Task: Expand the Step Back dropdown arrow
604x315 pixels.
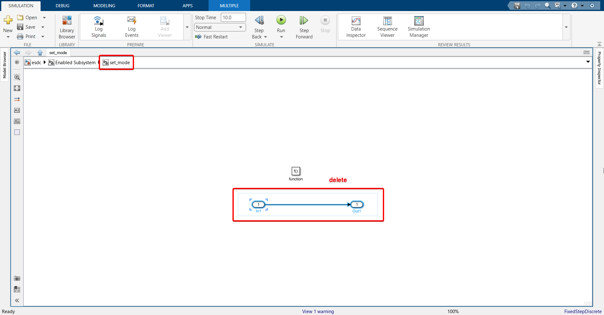Action: pos(266,37)
